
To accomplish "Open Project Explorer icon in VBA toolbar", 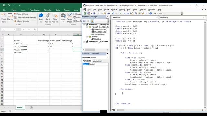I will (136, 14).
